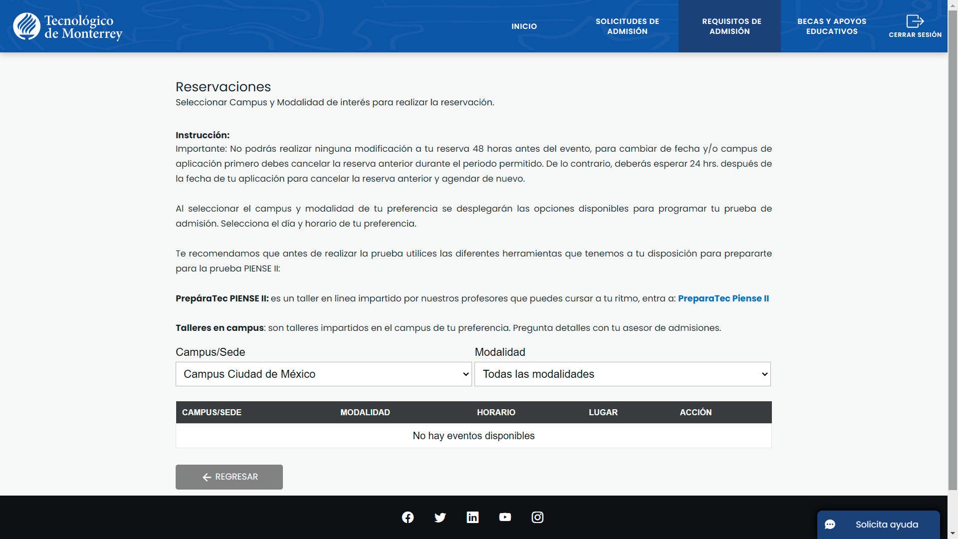This screenshot has height=539, width=958.
Task: Click the Cerrar Sesión logout icon
Action: [x=915, y=21]
